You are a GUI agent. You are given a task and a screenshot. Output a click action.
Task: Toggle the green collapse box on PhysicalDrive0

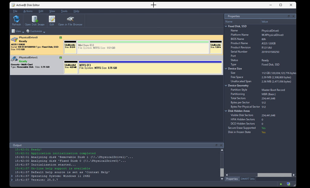point(61,38)
